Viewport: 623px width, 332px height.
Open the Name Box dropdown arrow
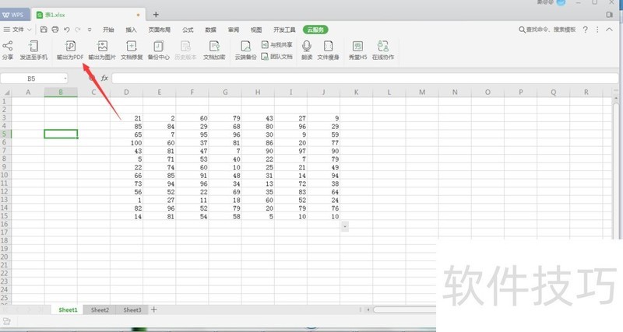(65, 79)
